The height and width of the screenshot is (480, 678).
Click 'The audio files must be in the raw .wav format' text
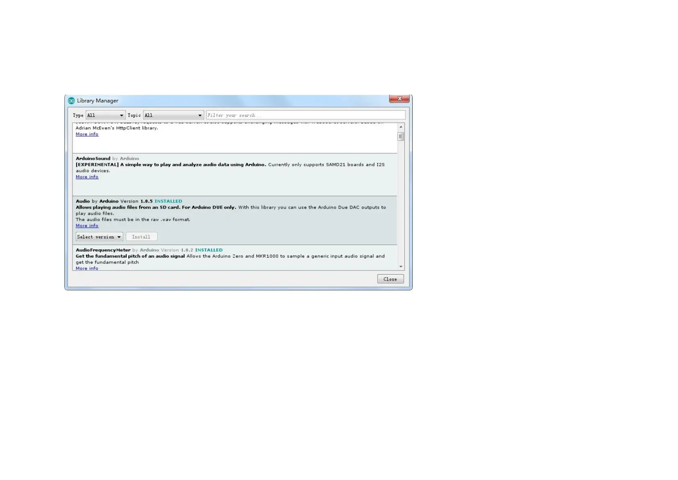133,219
